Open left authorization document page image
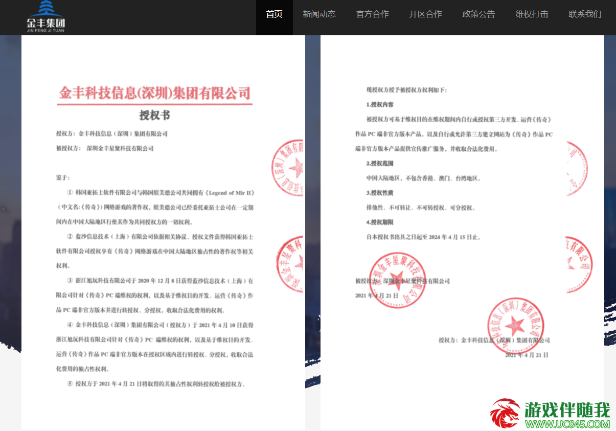 click(x=163, y=233)
